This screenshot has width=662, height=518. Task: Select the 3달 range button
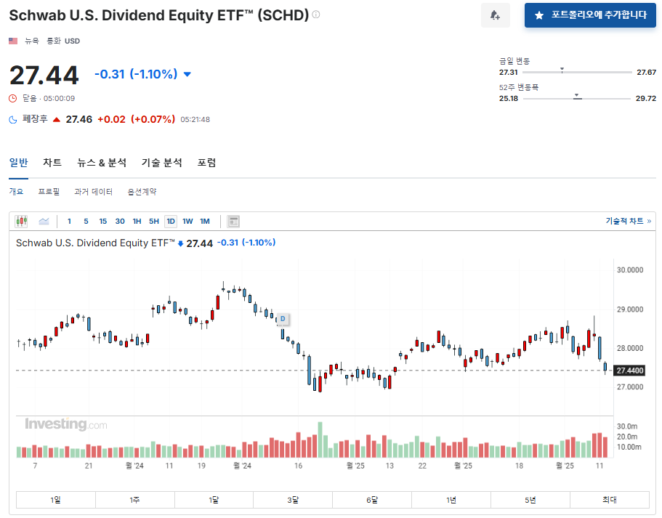(x=293, y=500)
